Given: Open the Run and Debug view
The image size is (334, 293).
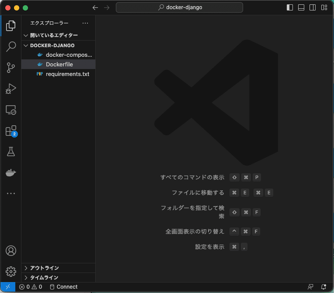Looking at the screenshot, I should 10,89.
